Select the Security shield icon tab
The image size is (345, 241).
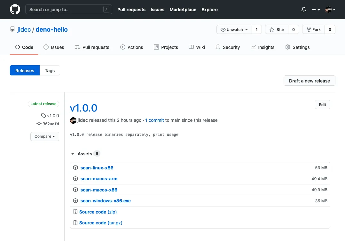(218, 47)
